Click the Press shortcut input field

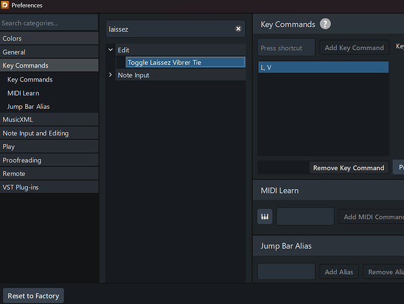(286, 48)
